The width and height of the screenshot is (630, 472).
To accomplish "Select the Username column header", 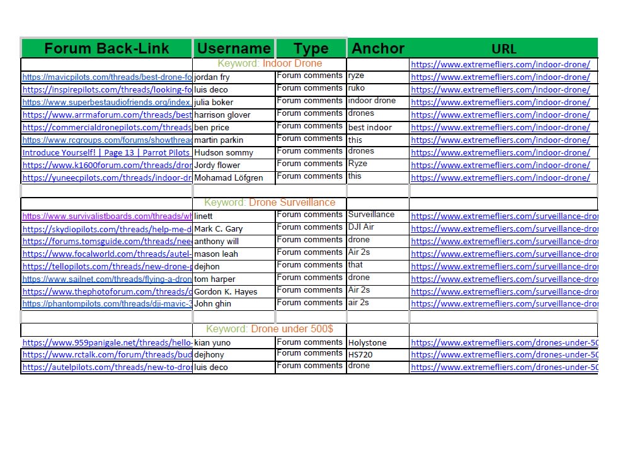I will pyautogui.click(x=234, y=48).
